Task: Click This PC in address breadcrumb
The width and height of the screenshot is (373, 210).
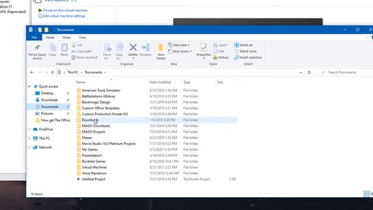Action: click(x=73, y=72)
